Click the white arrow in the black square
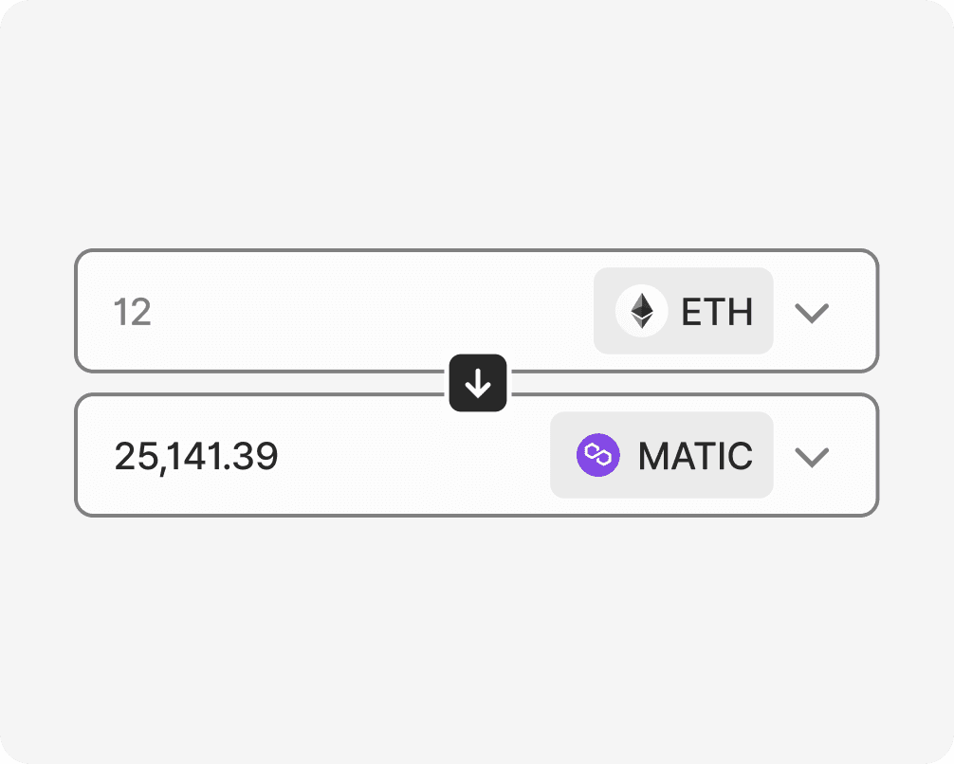This screenshot has width=954, height=764. [478, 383]
